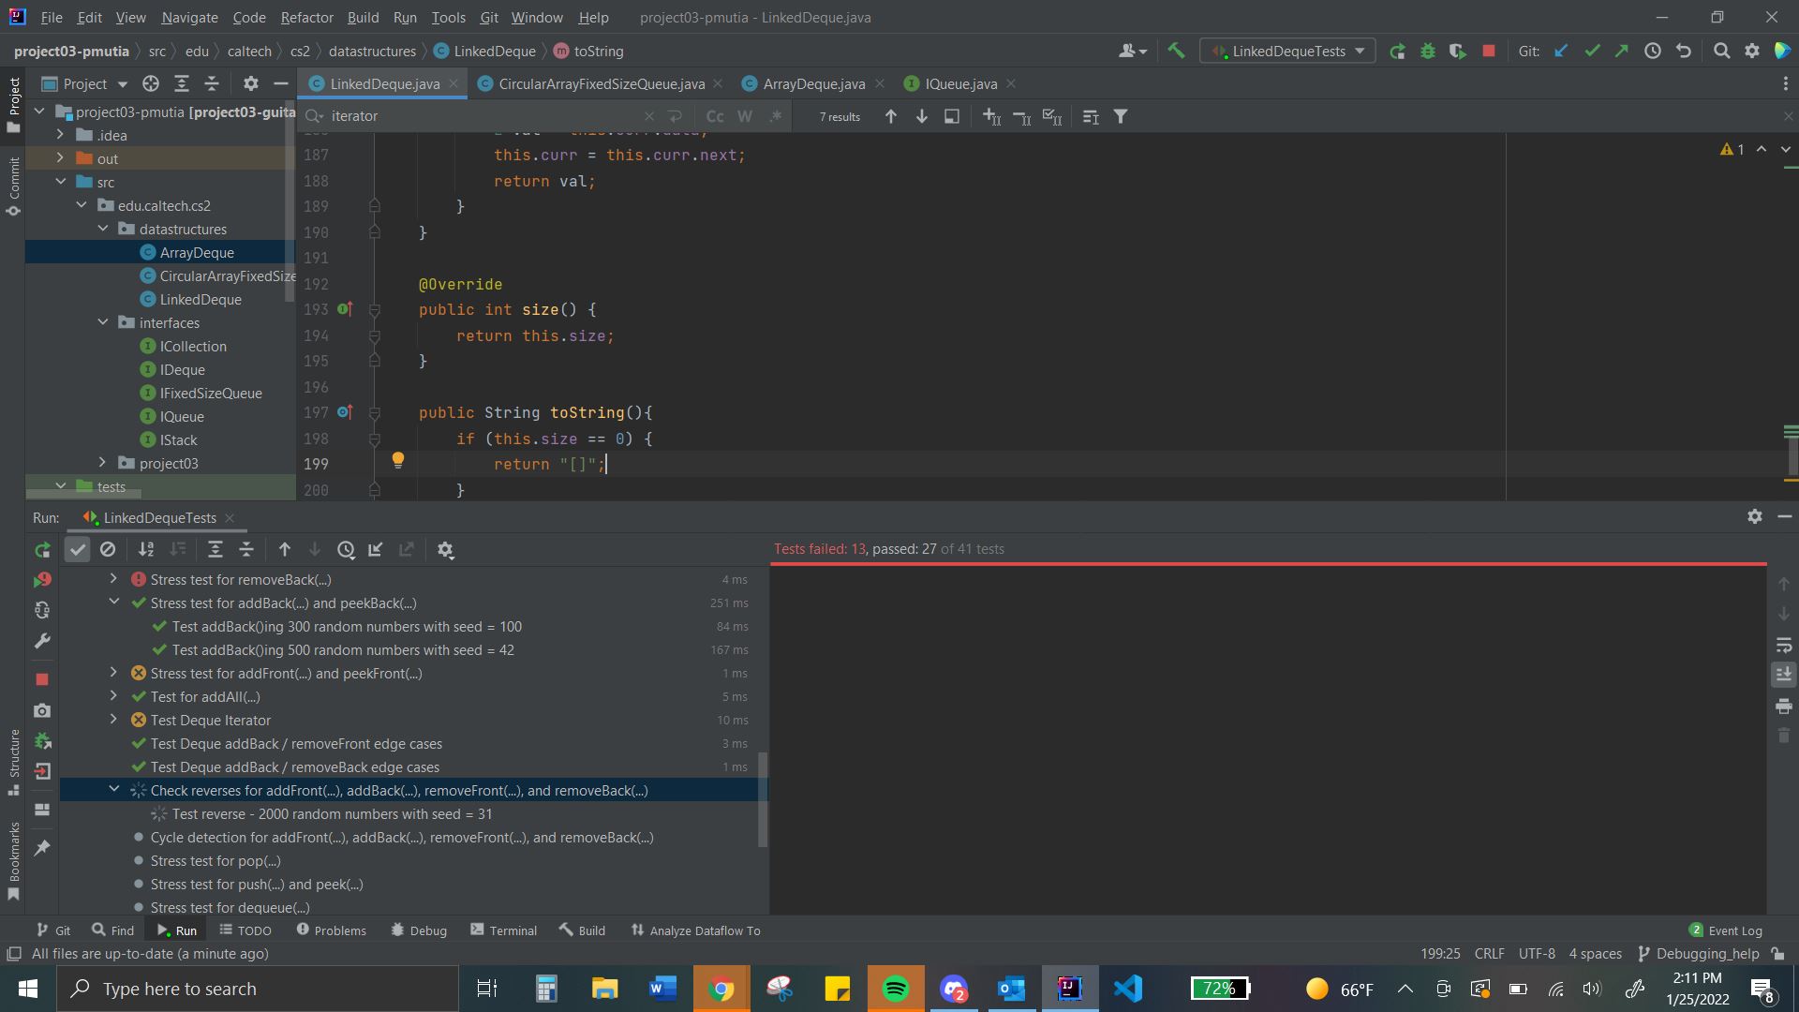Viewport: 1799px width, 1012px height.
Task: Click Git update project arrow icon
Action: click(1561, 52)
